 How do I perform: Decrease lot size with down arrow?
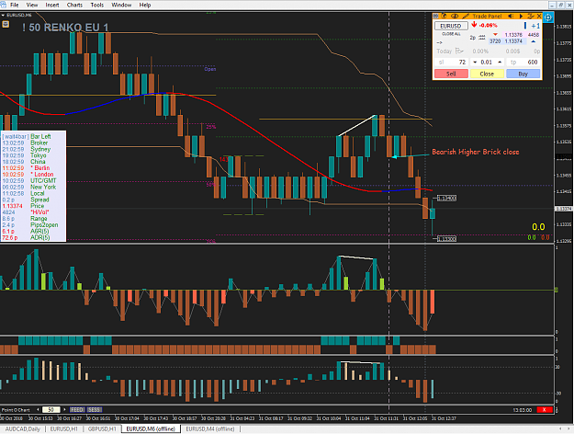[x=475, y=62]
